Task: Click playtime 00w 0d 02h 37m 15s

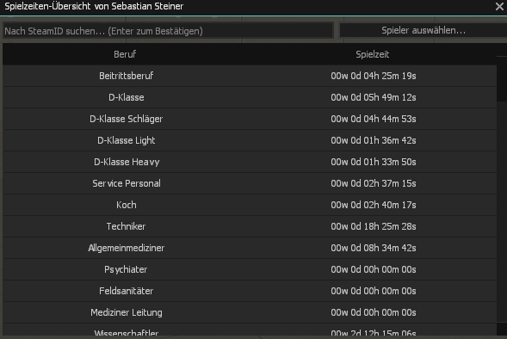Action: [373, 183]
